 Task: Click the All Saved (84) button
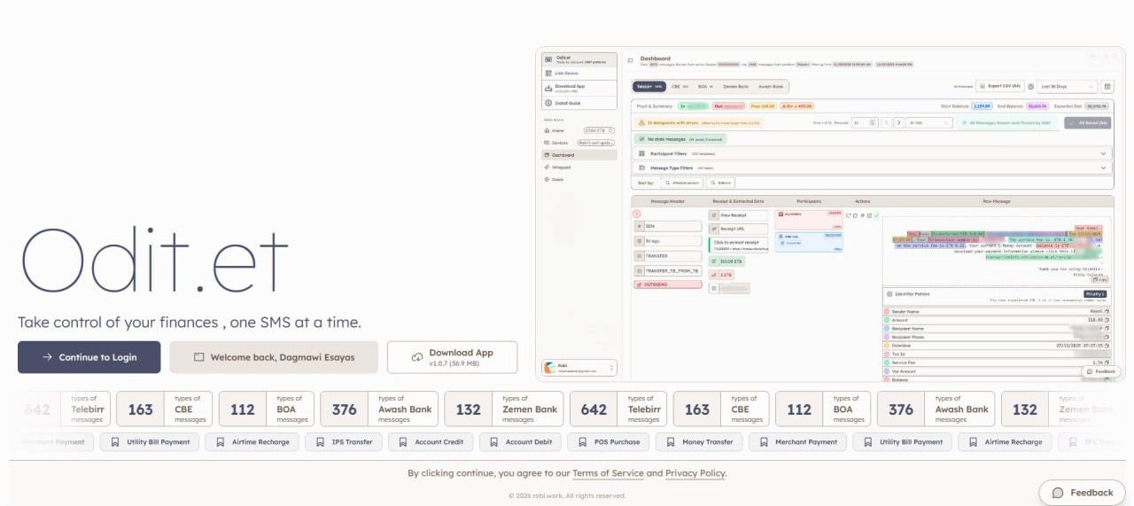point(1089,122)
